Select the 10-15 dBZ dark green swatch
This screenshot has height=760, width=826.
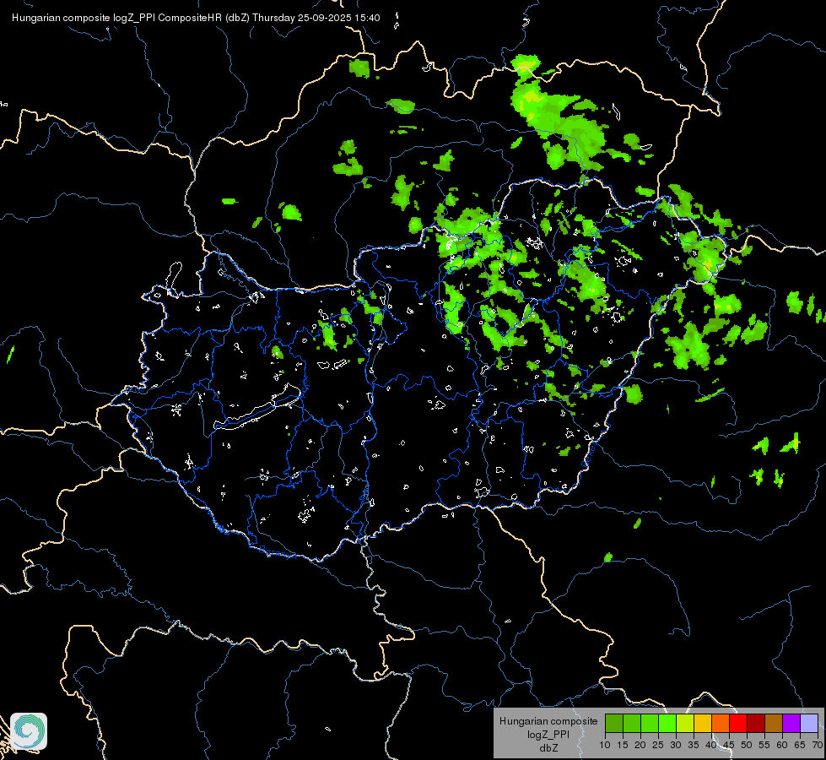tap(613, 723)
